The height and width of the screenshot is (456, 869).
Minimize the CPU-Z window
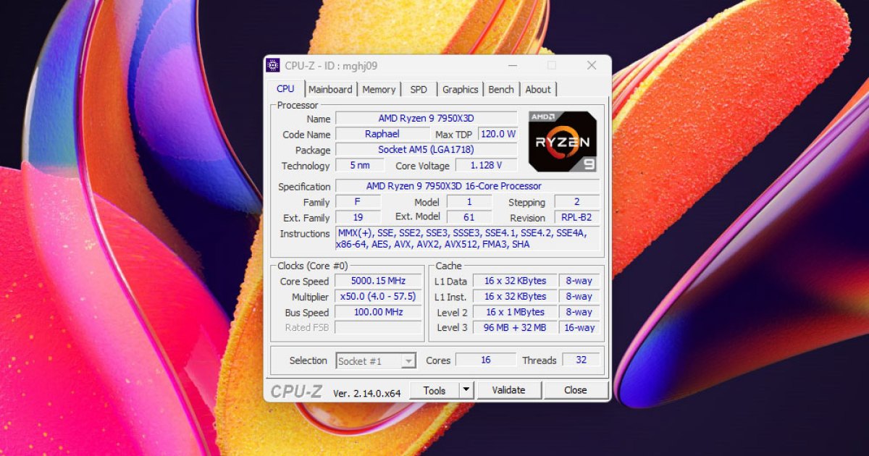[x=513, y=66]
